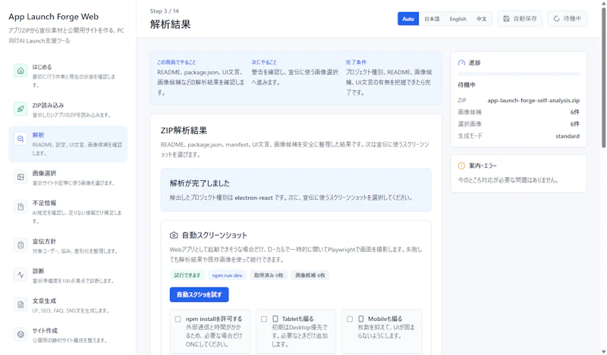
Task: Open the 不足情報 step
Action: 68,211
